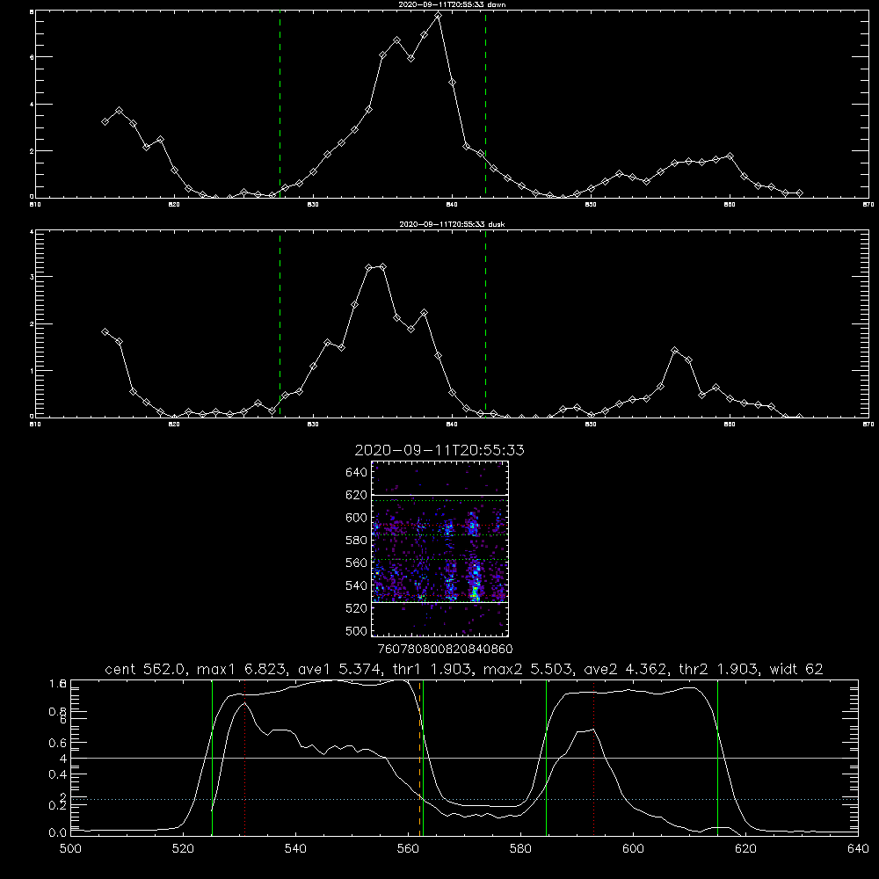
Task: Click green vertical line near 585 in bottom plot
Action: tap(546, 758)
